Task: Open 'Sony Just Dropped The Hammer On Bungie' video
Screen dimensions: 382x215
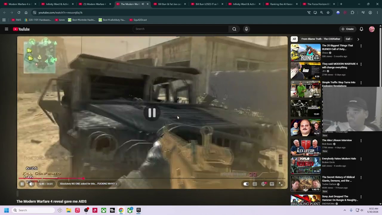Action: (340, 198)
